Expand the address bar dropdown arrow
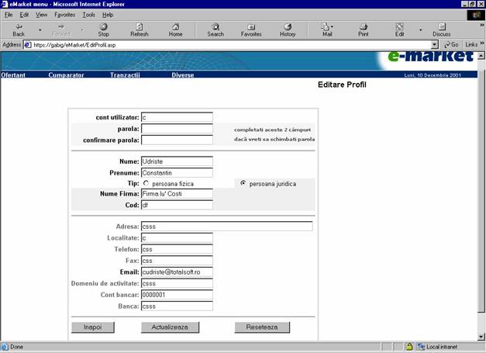This screenshot has width=486, height=353. coord(435,45)
